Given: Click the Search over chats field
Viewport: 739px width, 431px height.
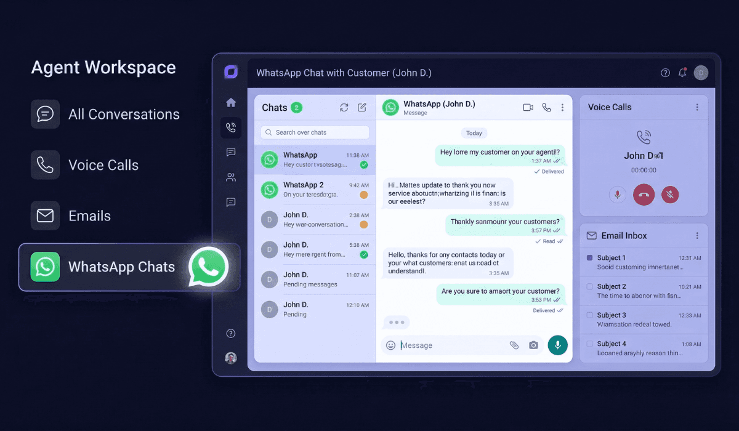Looking at the screenshot, I should [315, 132].
